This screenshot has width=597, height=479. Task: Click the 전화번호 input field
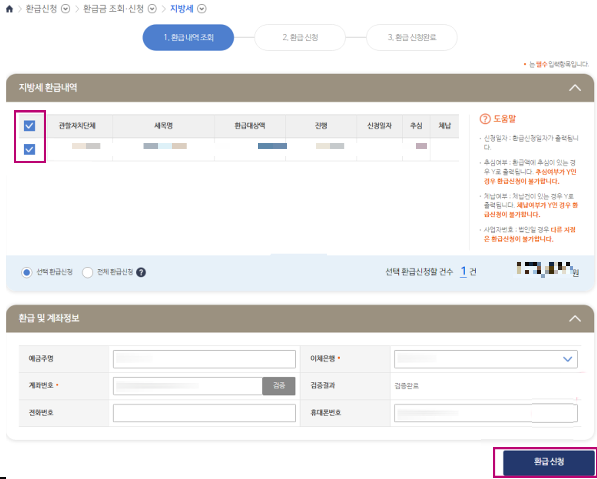point(204,413)
